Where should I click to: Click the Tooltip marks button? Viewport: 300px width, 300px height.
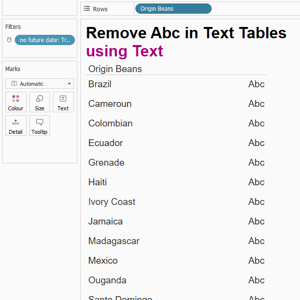click(40, 125)
